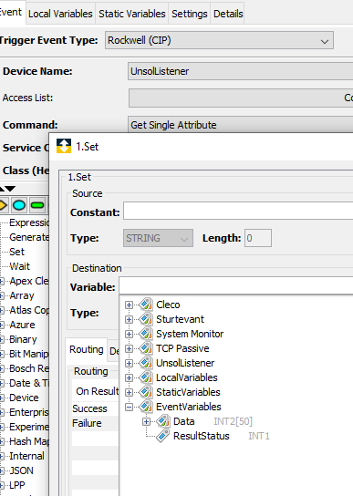353x496 pixels.
Task: Click the Access List field
Action: tap(241, 98)
